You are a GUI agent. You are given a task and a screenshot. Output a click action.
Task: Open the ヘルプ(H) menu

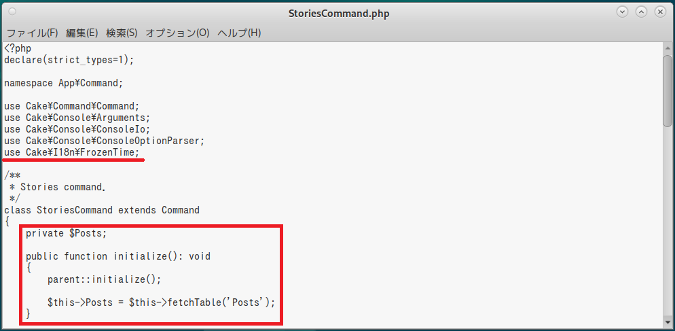pyautogui.click(x=239, y=33)
